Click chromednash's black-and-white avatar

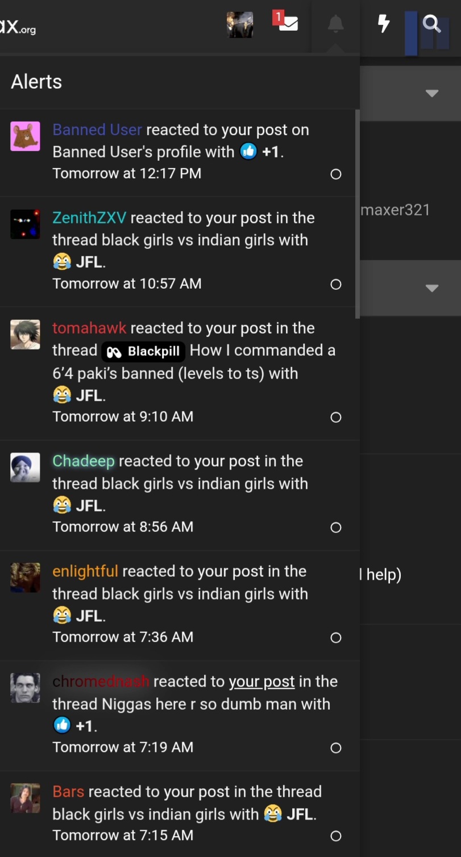coord(25,688)
